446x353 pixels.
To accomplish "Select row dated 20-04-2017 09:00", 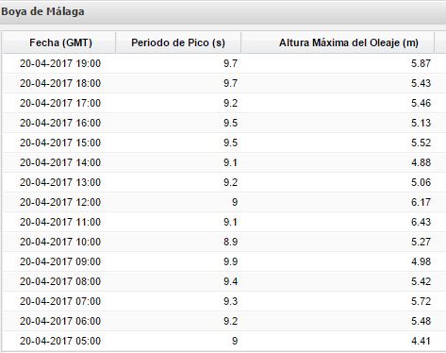I will tap(218, 261).
